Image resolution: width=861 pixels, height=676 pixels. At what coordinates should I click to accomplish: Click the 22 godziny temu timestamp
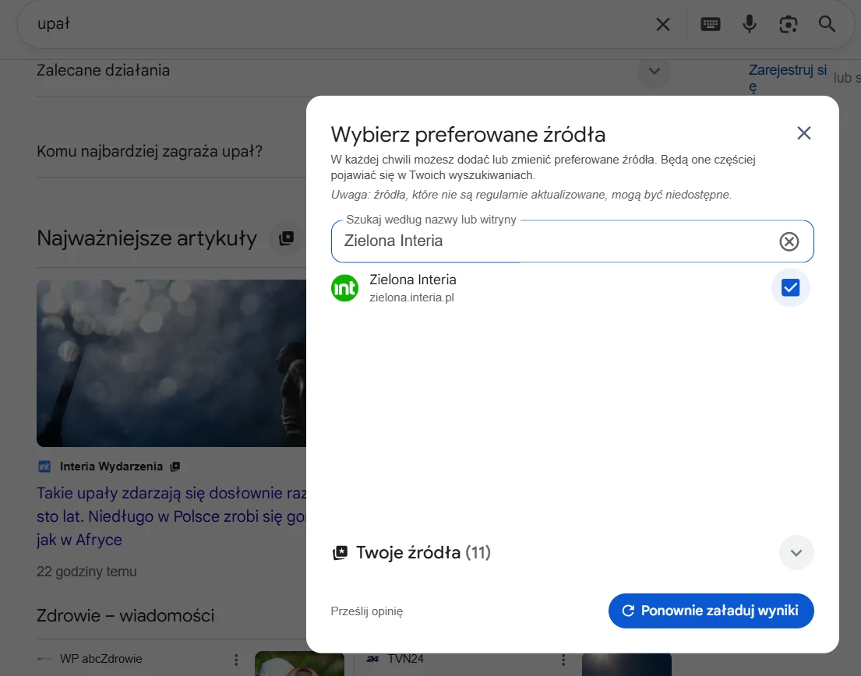[x=86, y=572]
